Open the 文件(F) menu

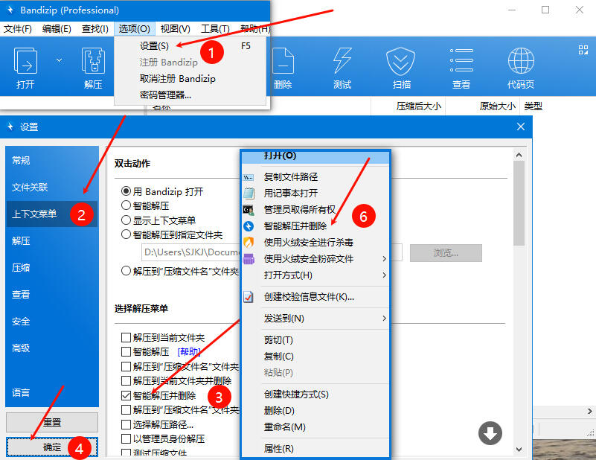tap(17, 28)
